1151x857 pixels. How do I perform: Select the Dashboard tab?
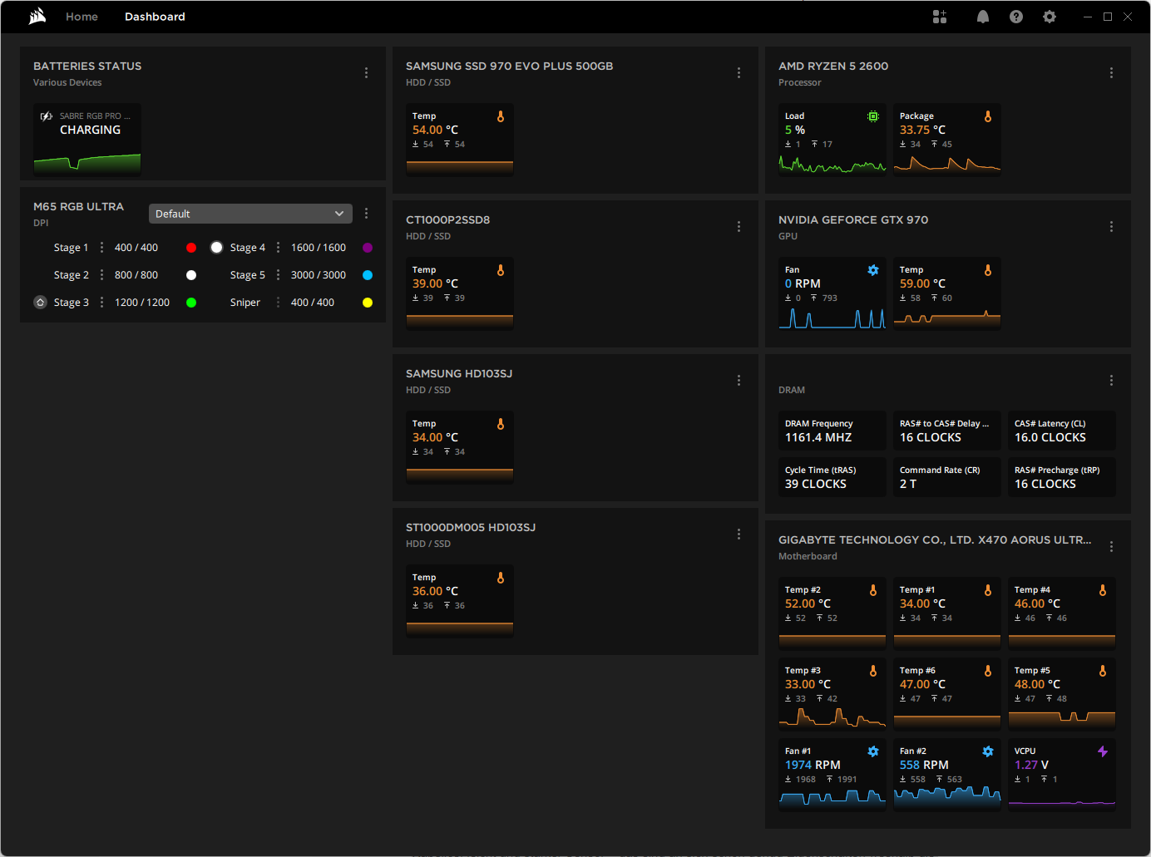point(155,17)
